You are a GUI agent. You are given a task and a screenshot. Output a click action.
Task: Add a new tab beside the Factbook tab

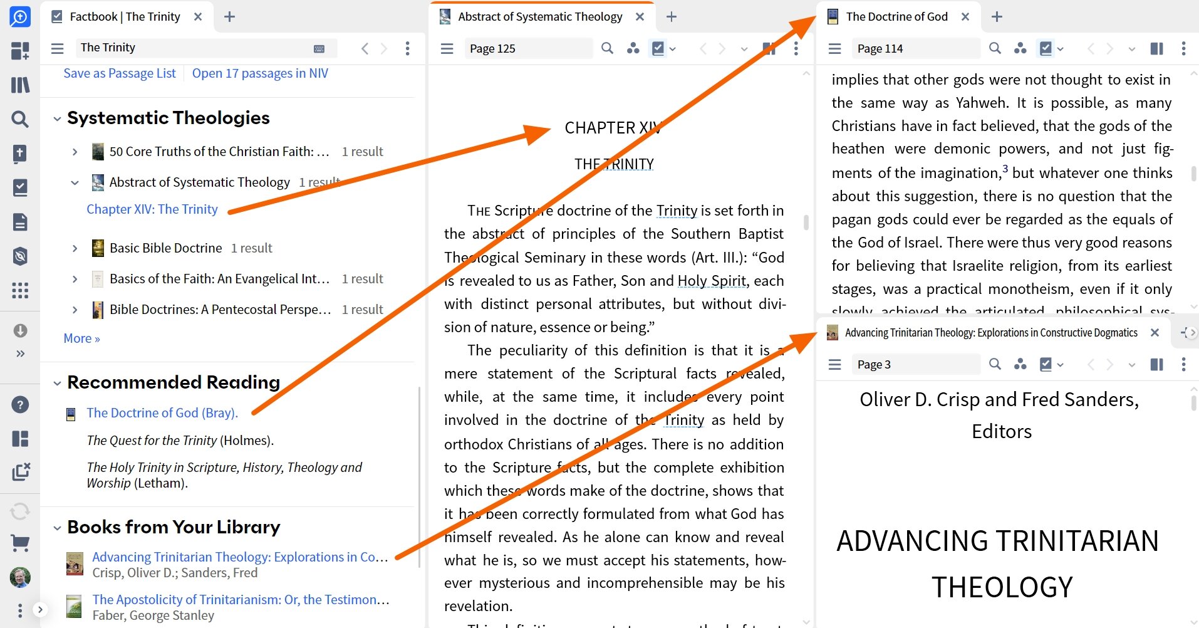(x=229, y=17)
